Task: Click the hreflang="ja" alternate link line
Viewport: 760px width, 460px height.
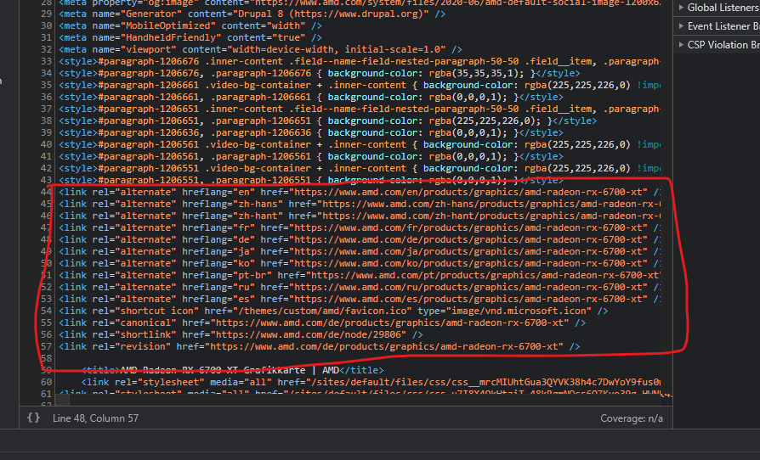Action: tap(359, 251)
